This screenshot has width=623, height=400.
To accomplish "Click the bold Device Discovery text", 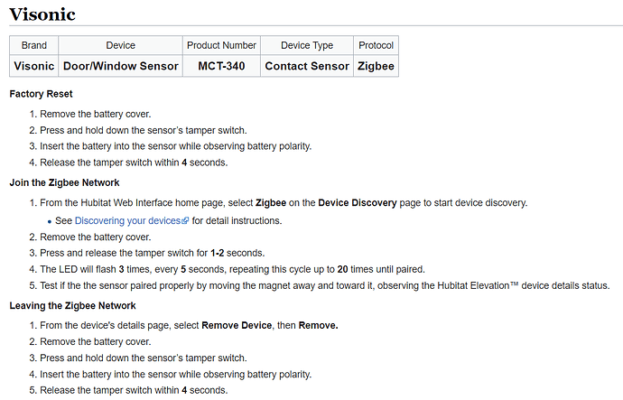I will pos(358,203).
